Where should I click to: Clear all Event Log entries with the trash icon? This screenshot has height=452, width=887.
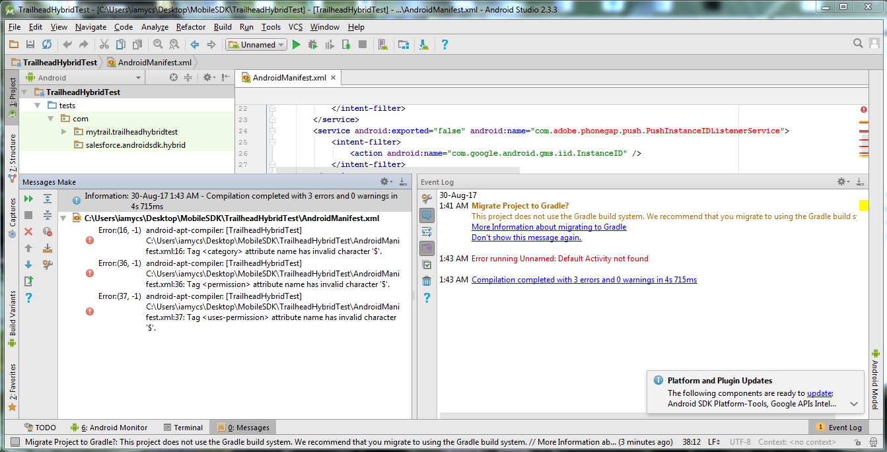tap(427, 281)
